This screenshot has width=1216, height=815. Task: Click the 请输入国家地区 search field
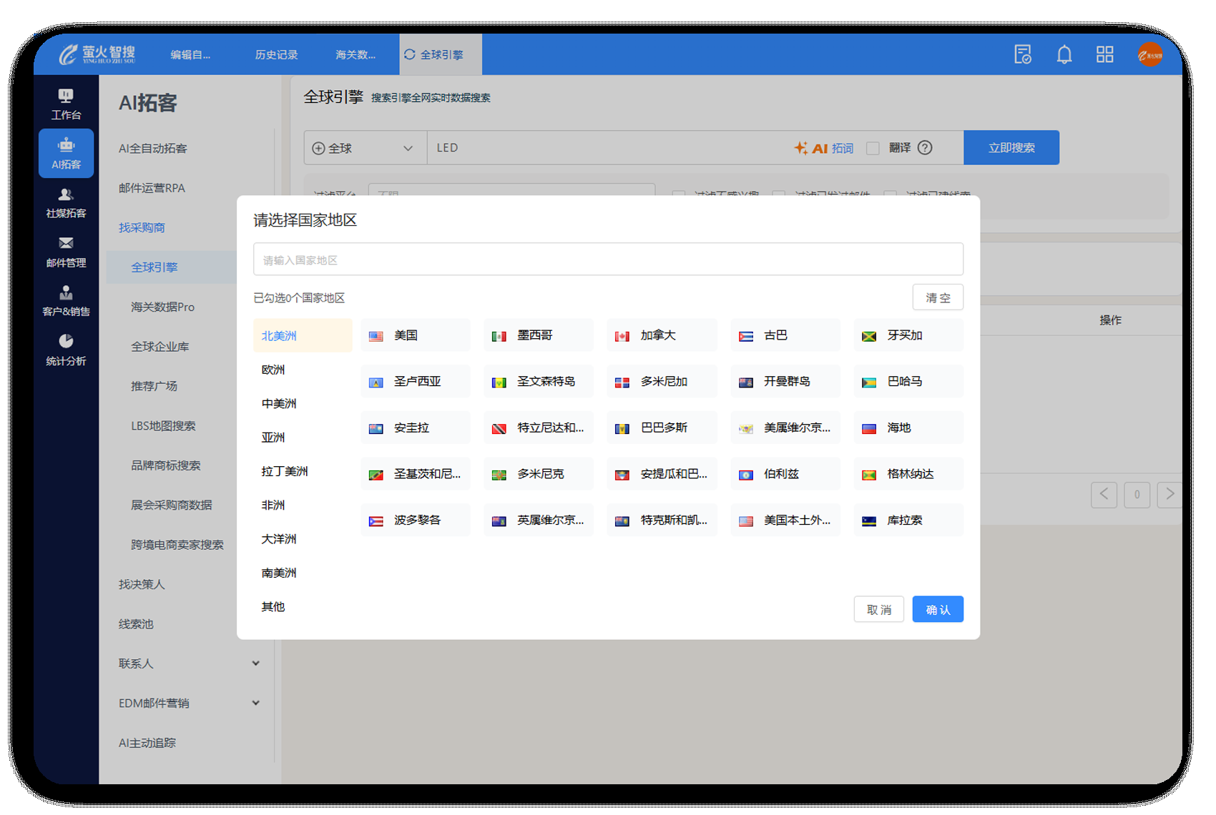[x=607, y=260]
